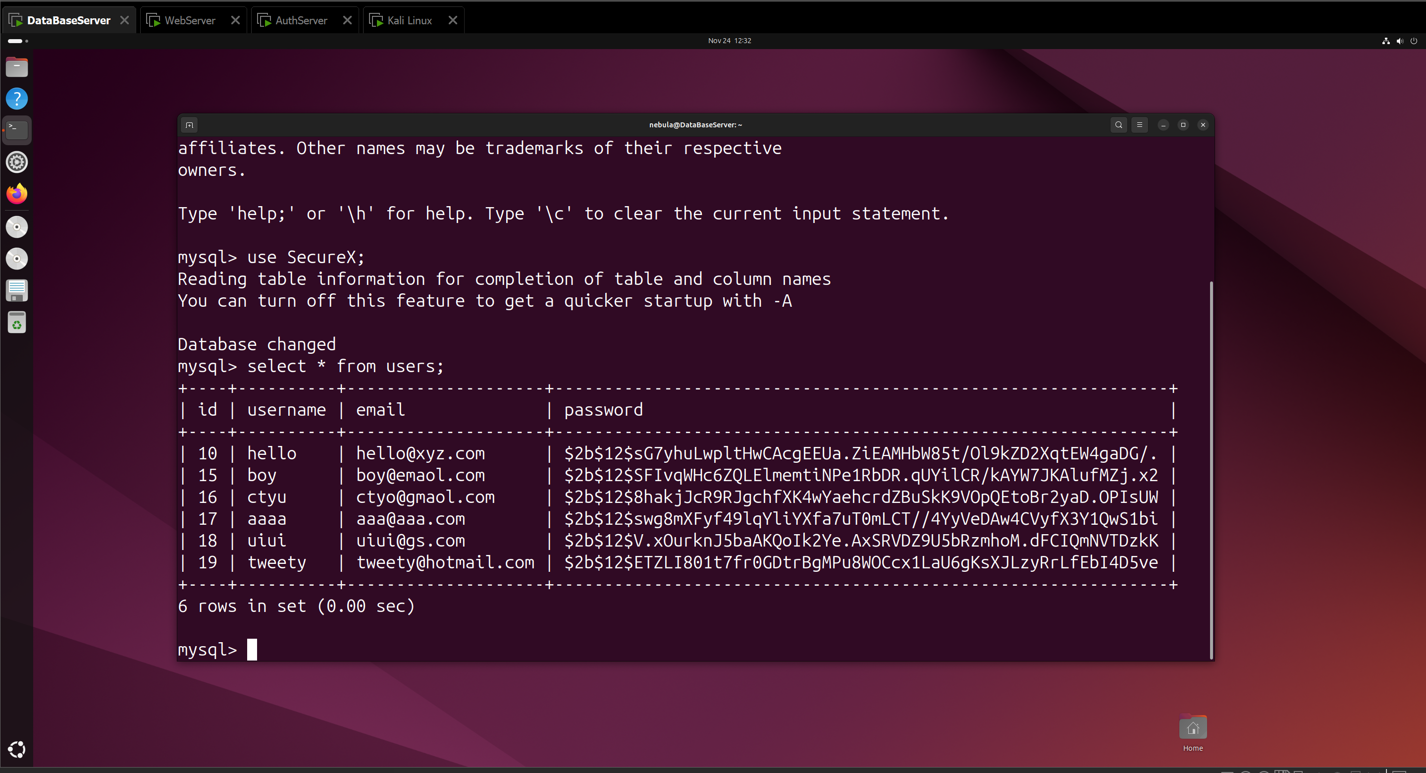Switch to the Kali Linux tab
The width and height of the screenshot is (1426, 773).
[409, 20]
